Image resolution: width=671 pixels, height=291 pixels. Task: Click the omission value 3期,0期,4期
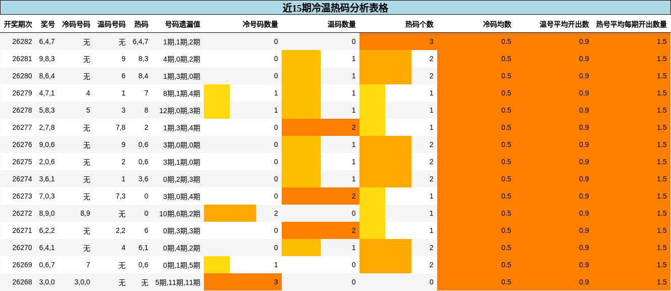pos(182,197)
